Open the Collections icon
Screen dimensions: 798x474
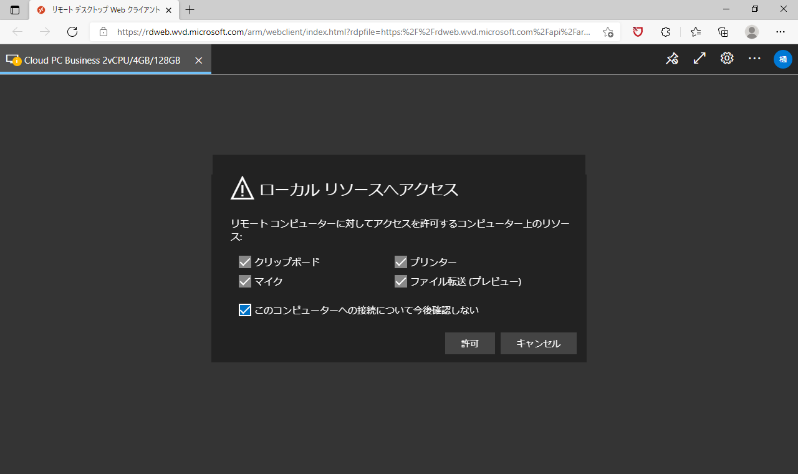pyautogui.click(x=723, y=32)
